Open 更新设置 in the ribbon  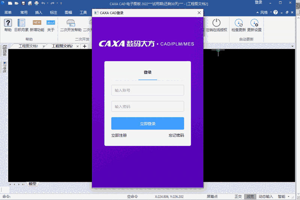tap(254, 25)
